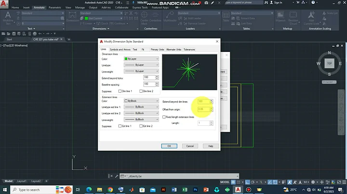Open the dimension line Color dropdown
Screen dimensions: 347x194
point(141,59)
